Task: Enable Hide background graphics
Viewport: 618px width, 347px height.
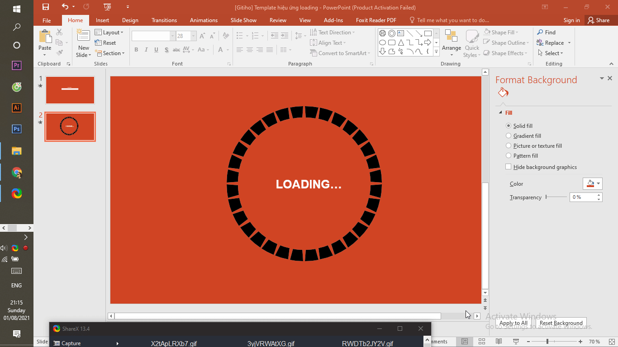Action: (509, 167)
